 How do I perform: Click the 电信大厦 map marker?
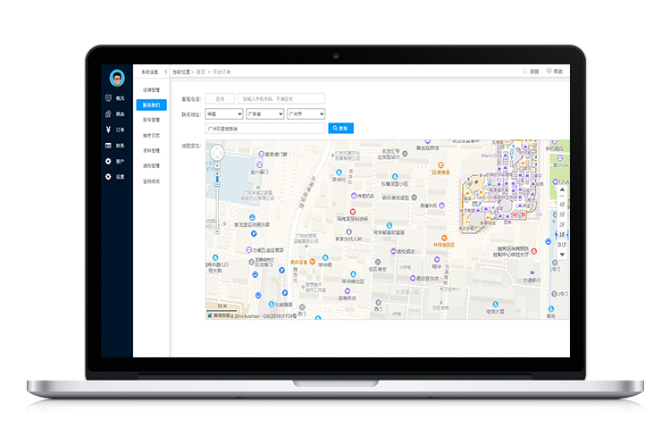495,304
